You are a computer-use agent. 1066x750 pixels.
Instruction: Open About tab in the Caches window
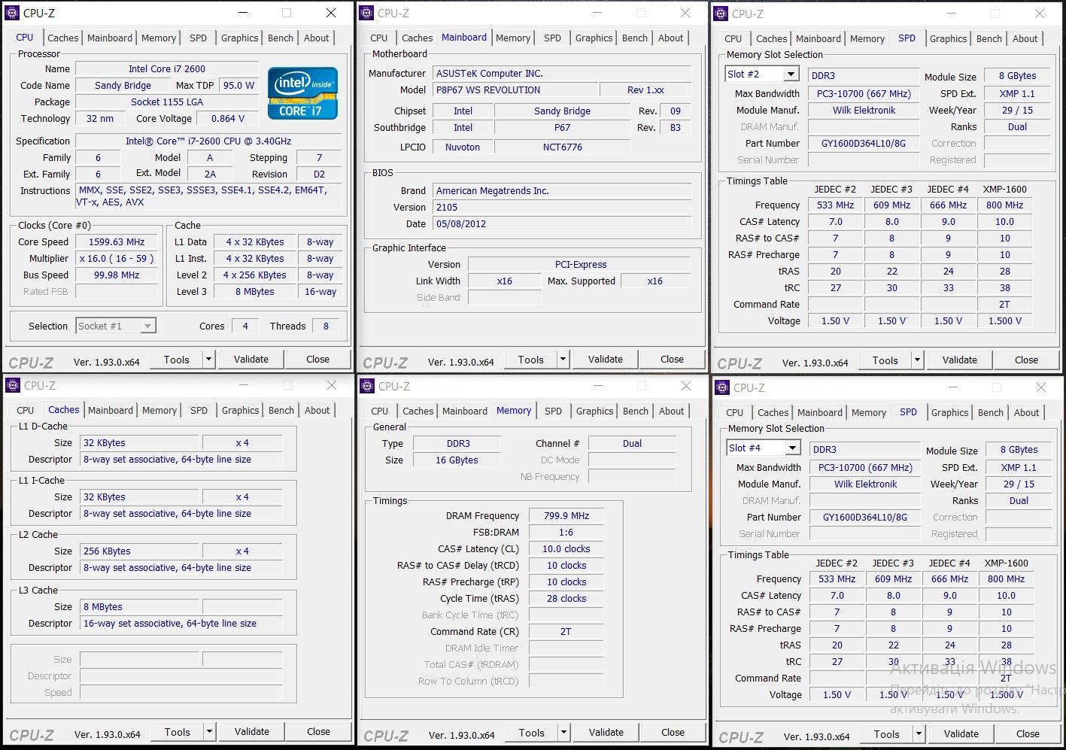(317, 410)
